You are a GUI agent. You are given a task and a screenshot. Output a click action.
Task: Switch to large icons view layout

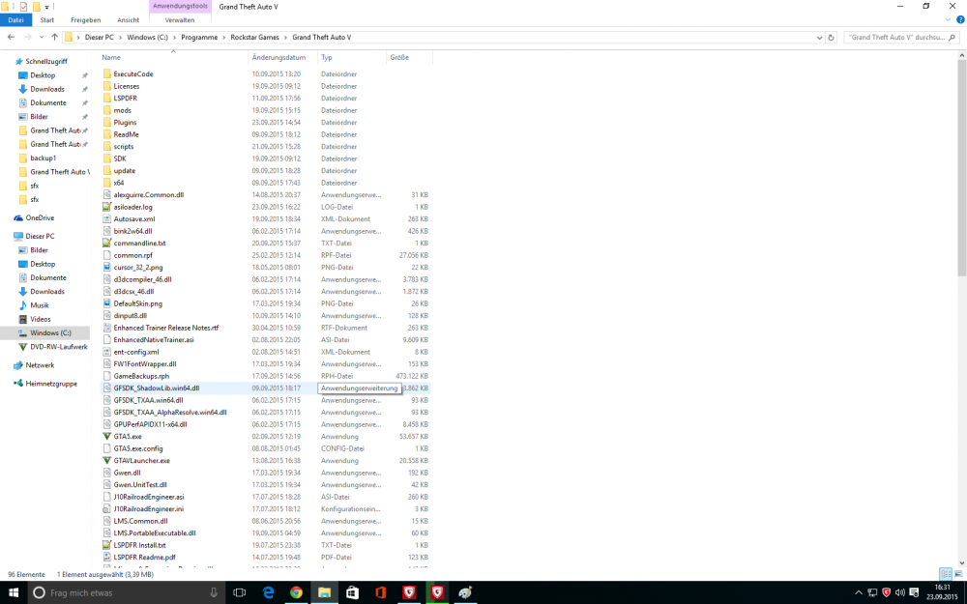coord(958,574)
